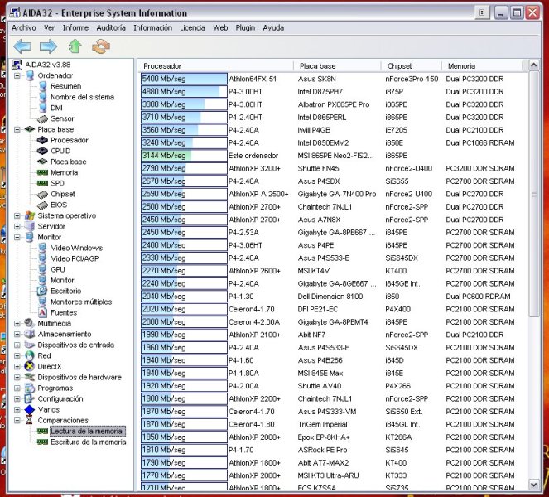This screenshot has width=549, height=497.
Task: Collapse the Ordenador tree node
Action: [x=17, y=75]
